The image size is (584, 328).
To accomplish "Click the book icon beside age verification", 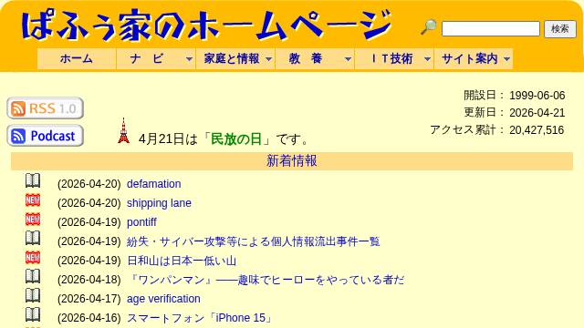I will click(33, 295).
